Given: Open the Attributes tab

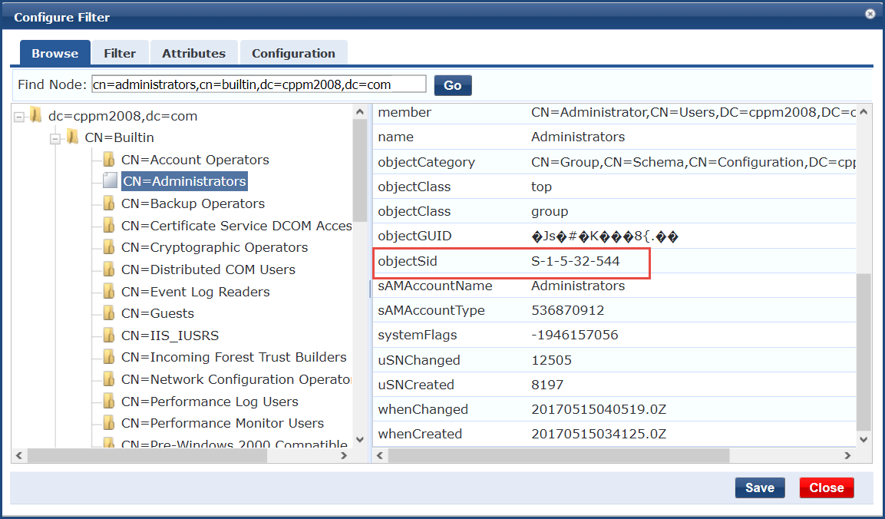Looking at the screenshot, I should [x=193, y=53].
